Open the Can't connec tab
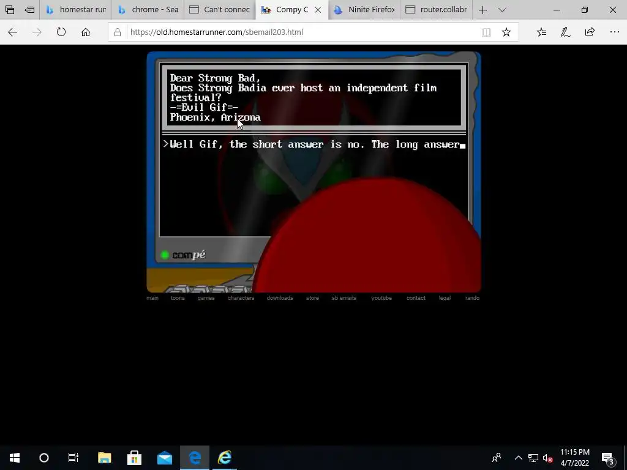627x470 pixels. click(x=220, y=10)
